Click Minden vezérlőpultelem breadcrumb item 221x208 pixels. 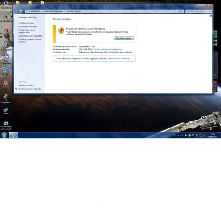[53, 11]
